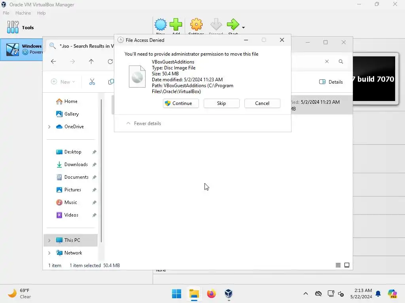
Task: Unpin Music using its pin icon
Action: (94, 202)
